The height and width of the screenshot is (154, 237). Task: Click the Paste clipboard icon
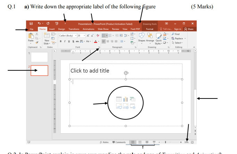[31, 36]
